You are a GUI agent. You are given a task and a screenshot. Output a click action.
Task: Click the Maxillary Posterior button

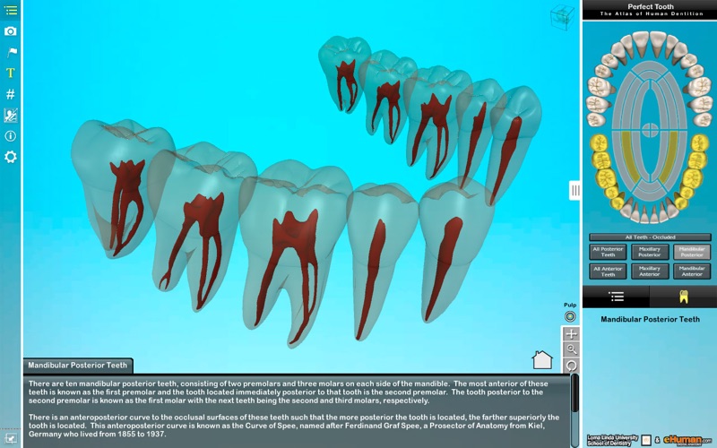click(x=650, y=252)
